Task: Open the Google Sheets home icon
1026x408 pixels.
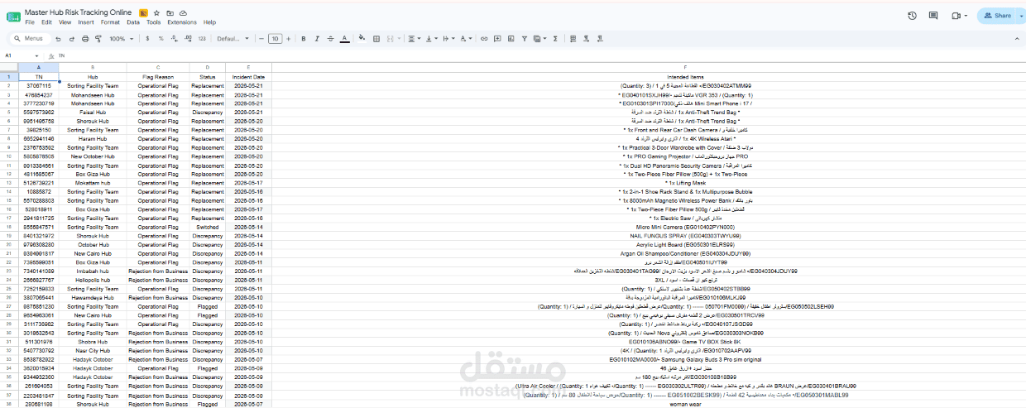Action: [12, 17]
